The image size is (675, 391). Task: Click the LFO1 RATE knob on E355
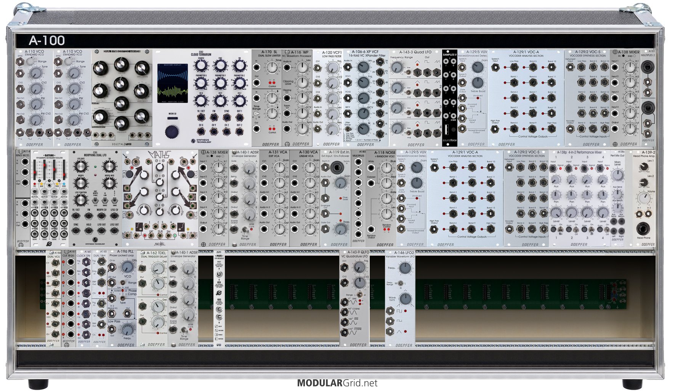click(x=80, y=166)
